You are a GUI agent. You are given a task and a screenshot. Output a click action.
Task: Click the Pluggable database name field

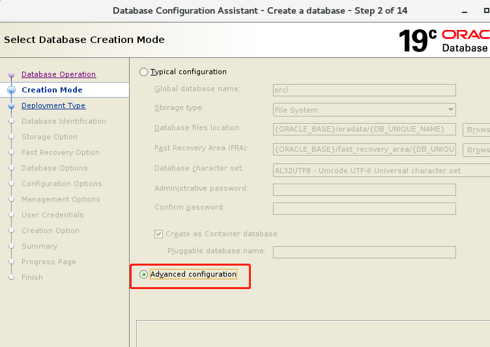364,252
